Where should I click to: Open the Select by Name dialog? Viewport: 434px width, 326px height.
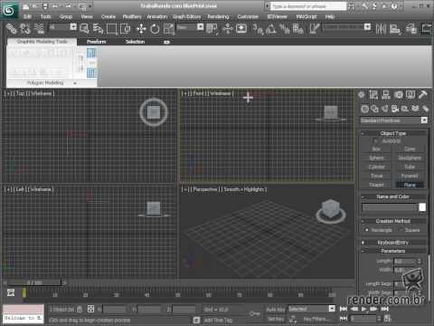tap(98, 29)
